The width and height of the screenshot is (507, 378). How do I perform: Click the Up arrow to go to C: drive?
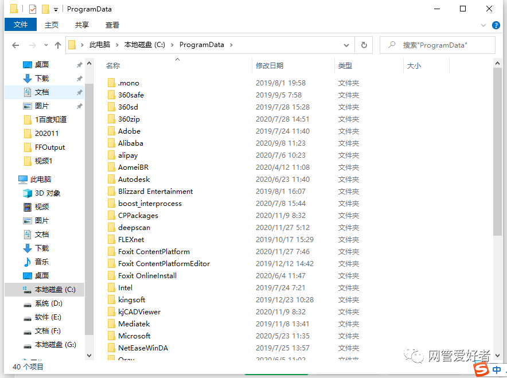57,45
